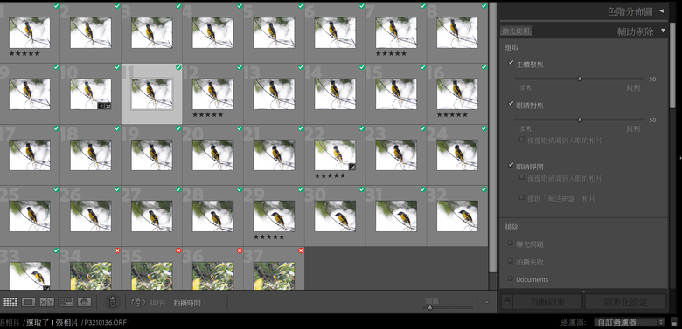Click the 排序: label in toolbar
The image size is (682, 329).
click(157, 303)
